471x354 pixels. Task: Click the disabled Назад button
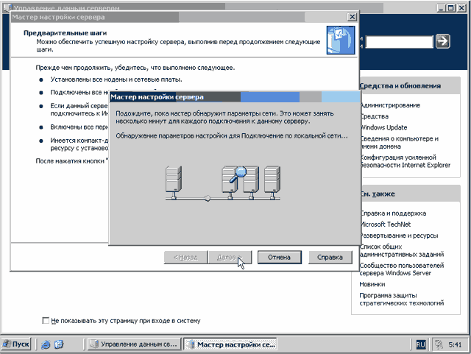[185, 258]
